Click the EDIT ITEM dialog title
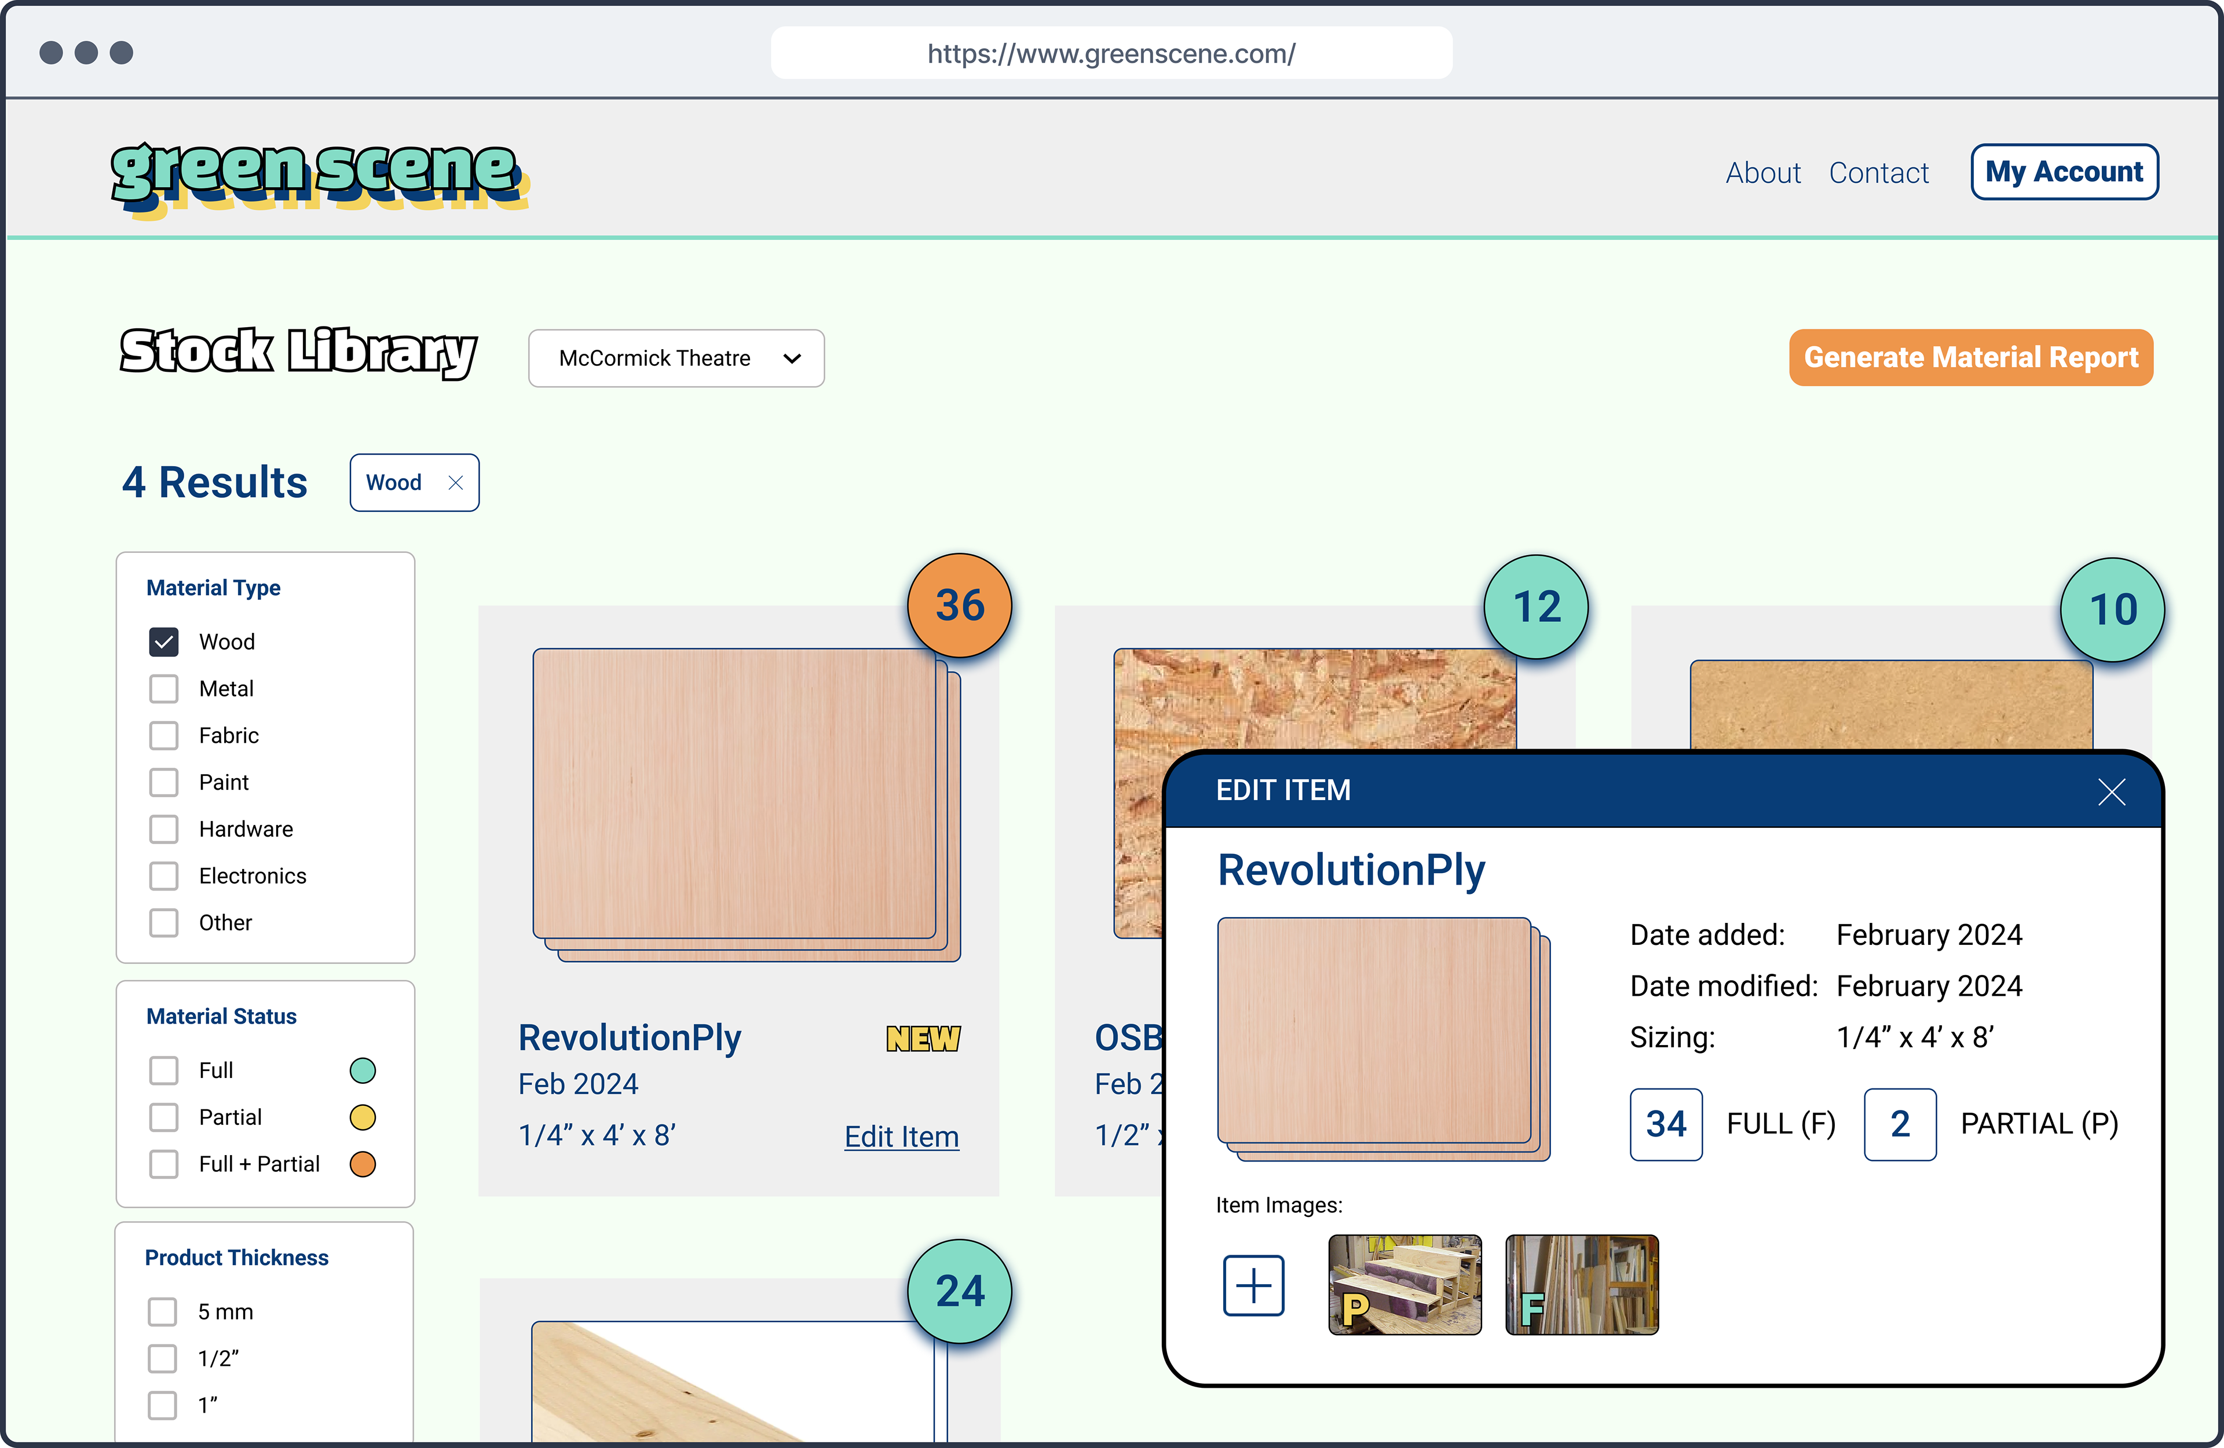This screenshot has width=2224, height=1448. (1283, 791)
